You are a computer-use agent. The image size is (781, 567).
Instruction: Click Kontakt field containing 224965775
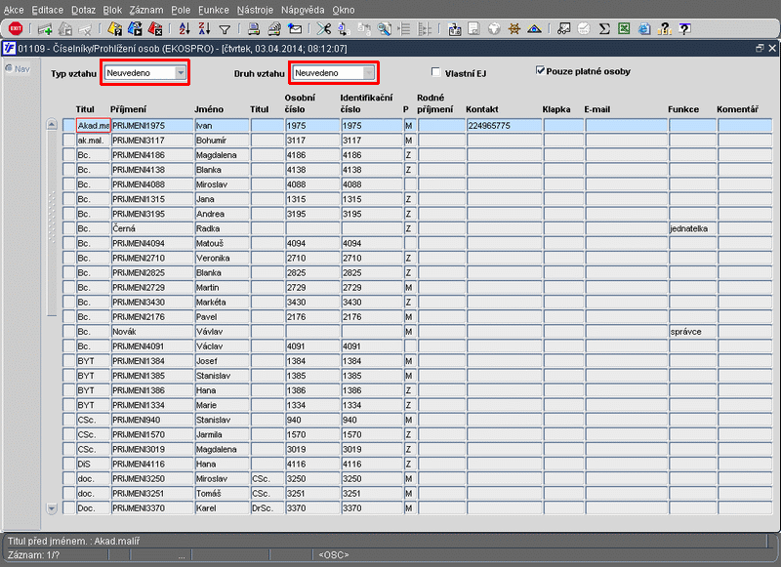tap(503, 126)
